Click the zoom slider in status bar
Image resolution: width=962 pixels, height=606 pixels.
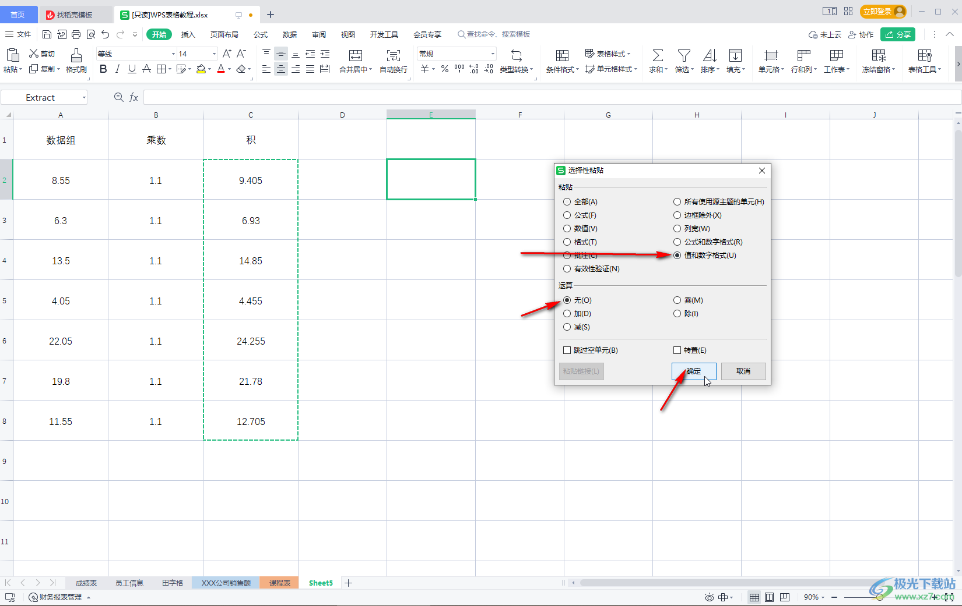coord(879,597)
